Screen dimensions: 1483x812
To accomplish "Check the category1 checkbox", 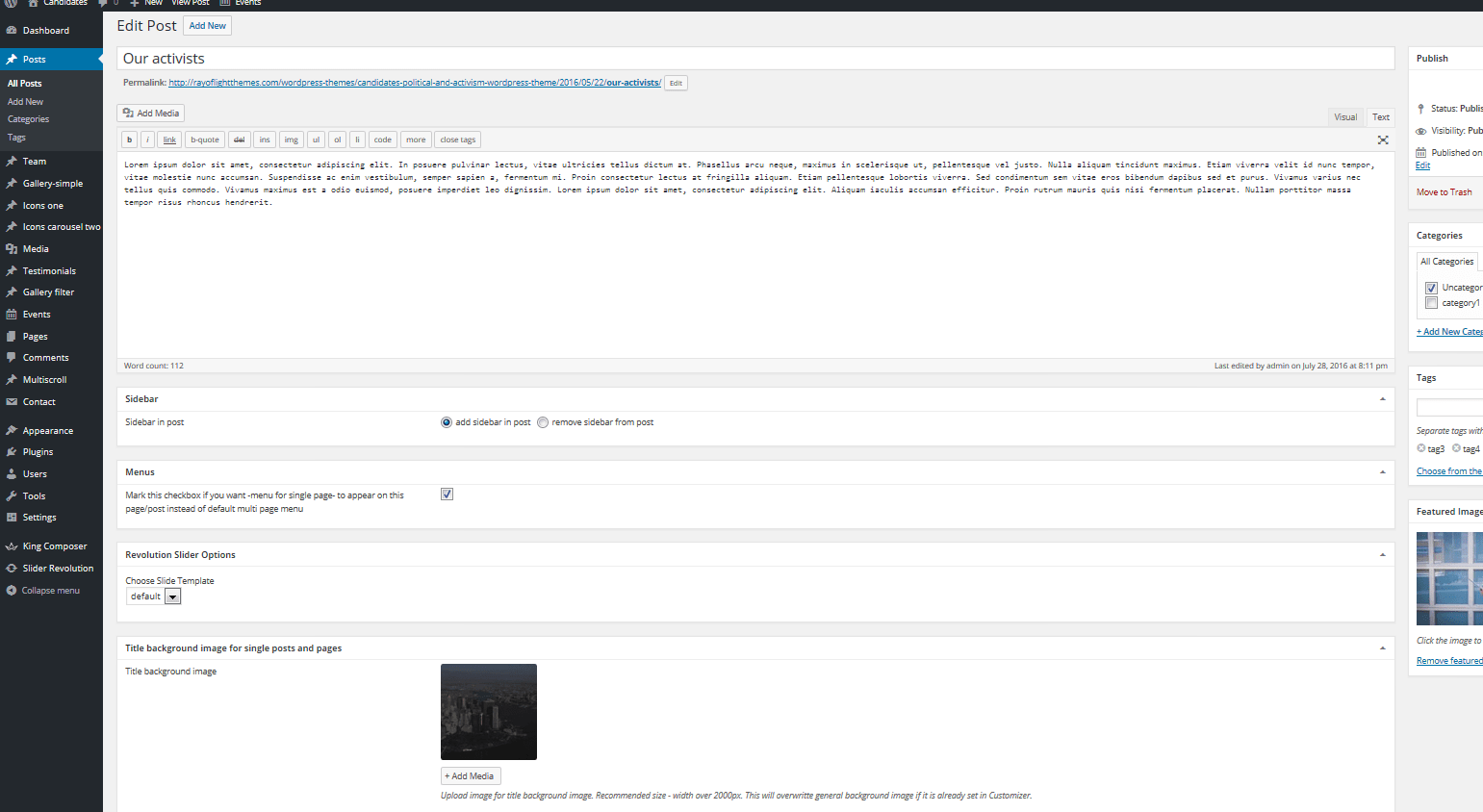I will (x=1431, y=303).
